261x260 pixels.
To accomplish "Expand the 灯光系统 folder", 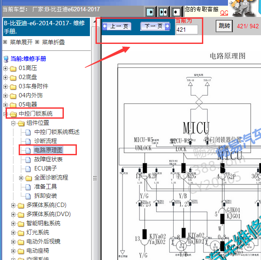I will pyautogui.click(x=13, y=233).
